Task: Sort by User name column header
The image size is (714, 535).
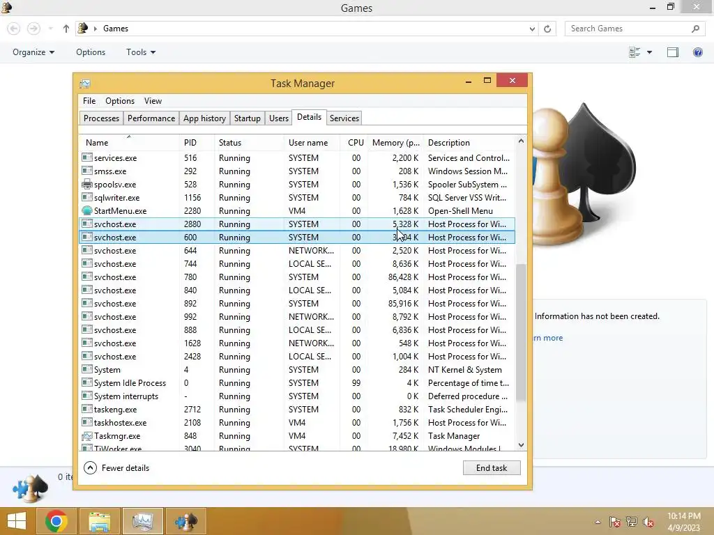Action: pos(312,142)
